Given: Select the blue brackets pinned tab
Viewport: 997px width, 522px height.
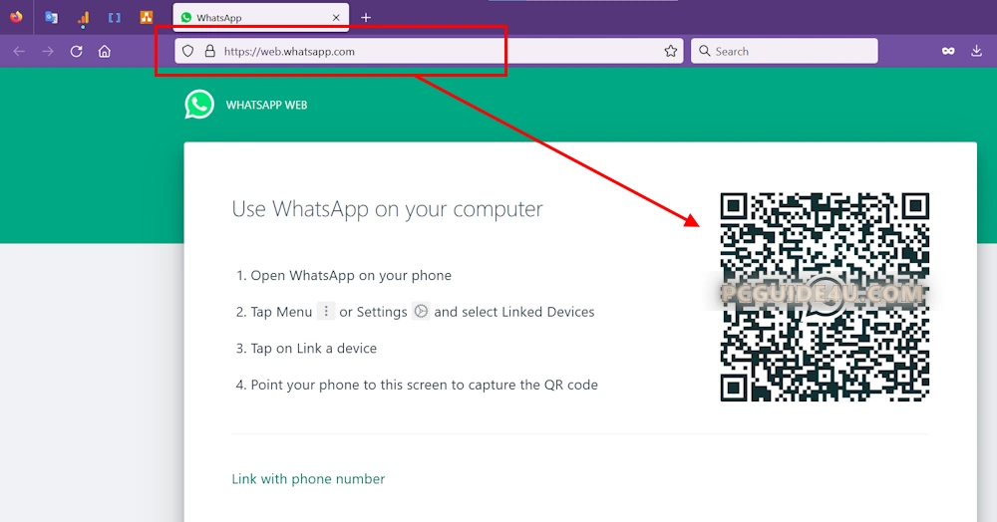Looking at the screenshot, I should pyautogui.click(x=115, y=17).
